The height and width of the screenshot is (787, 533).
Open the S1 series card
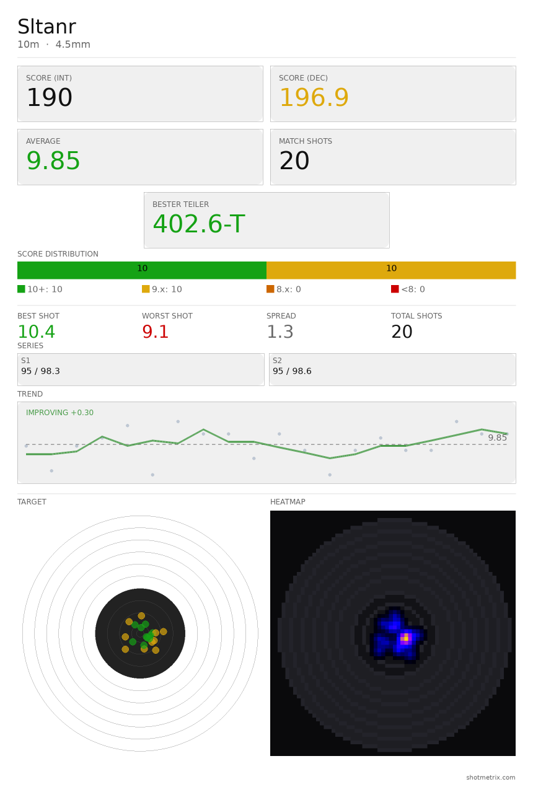(x=141, y=369)
